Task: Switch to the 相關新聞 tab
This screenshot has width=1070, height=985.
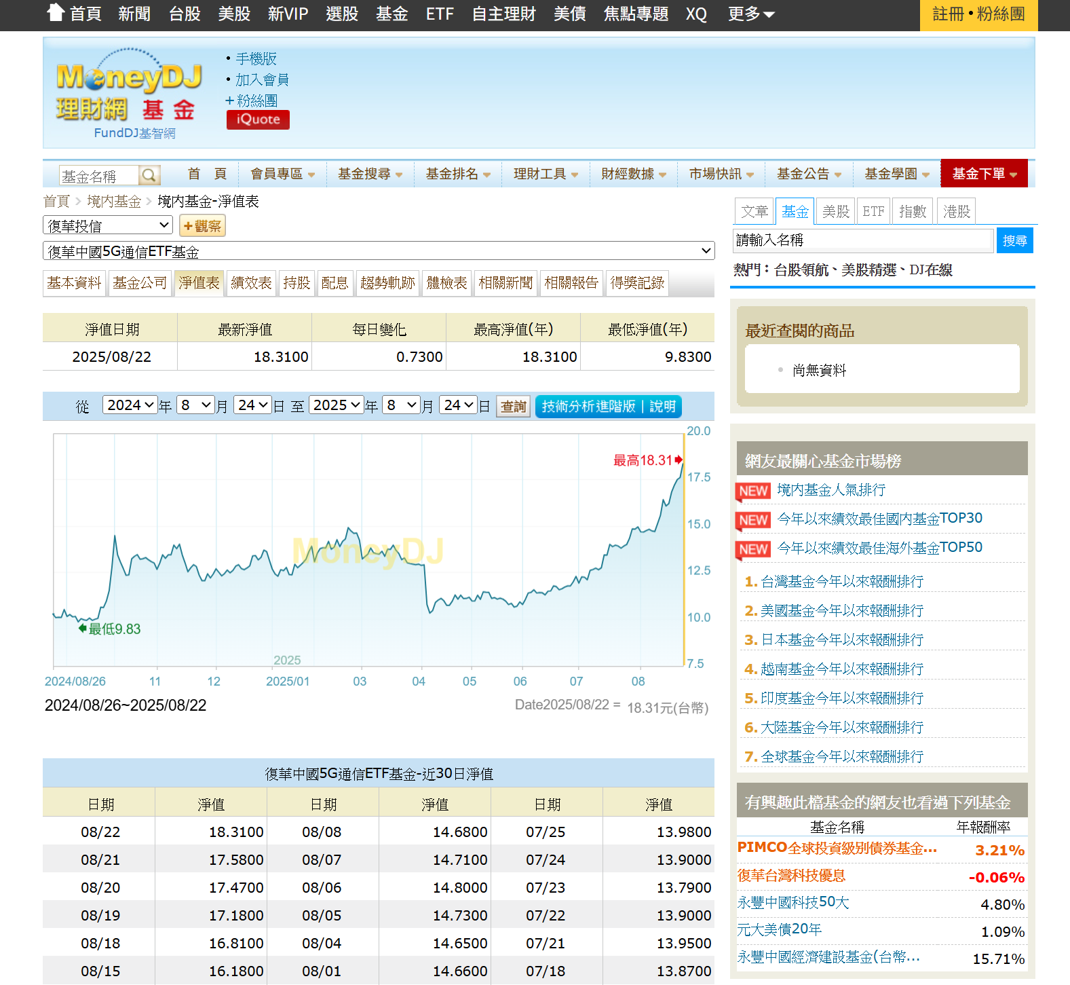Action: (505, 283)
